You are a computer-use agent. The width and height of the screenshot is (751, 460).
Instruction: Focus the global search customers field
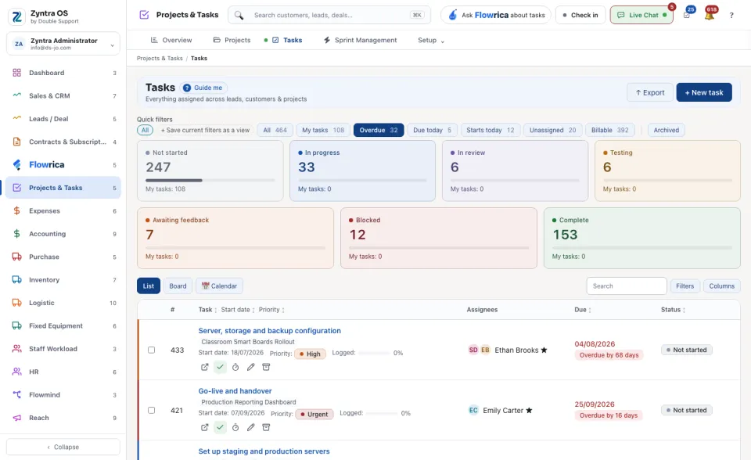click(329, 16)
